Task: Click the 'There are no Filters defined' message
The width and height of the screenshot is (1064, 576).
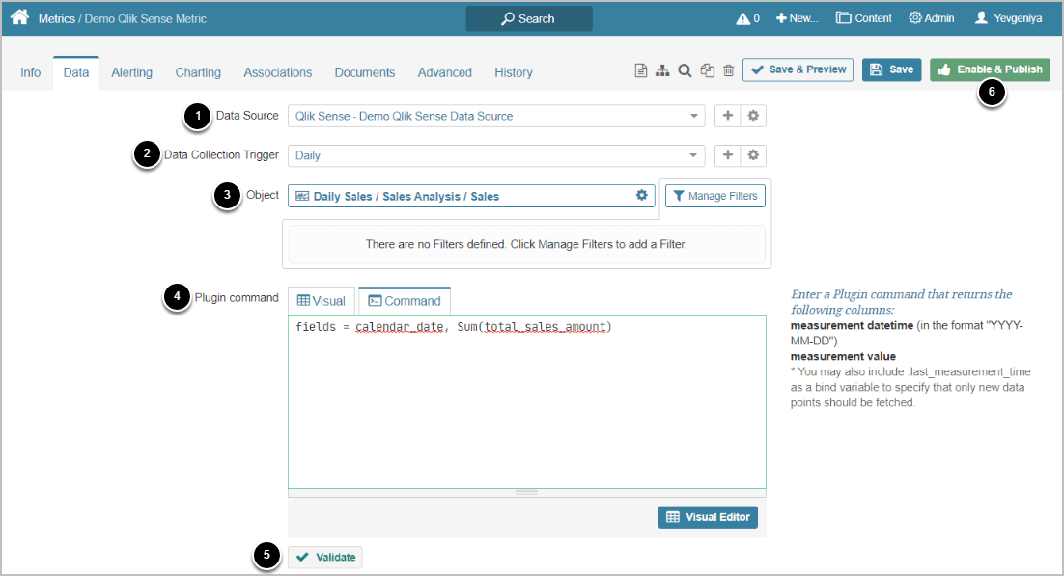Action: (526, 244)
